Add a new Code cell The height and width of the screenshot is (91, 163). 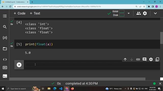(20, 13)
